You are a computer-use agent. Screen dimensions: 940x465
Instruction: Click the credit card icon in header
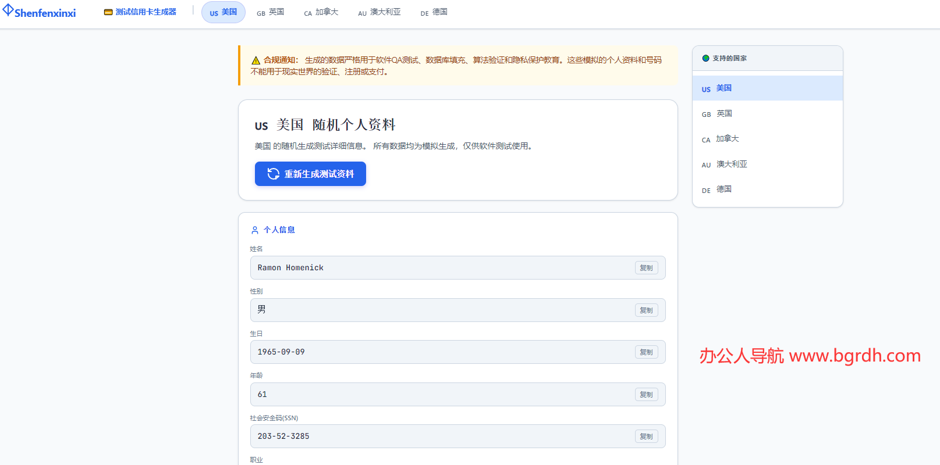pos(108,12)
